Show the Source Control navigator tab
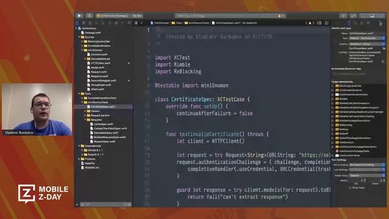389x219 pixels. (84, 23)
